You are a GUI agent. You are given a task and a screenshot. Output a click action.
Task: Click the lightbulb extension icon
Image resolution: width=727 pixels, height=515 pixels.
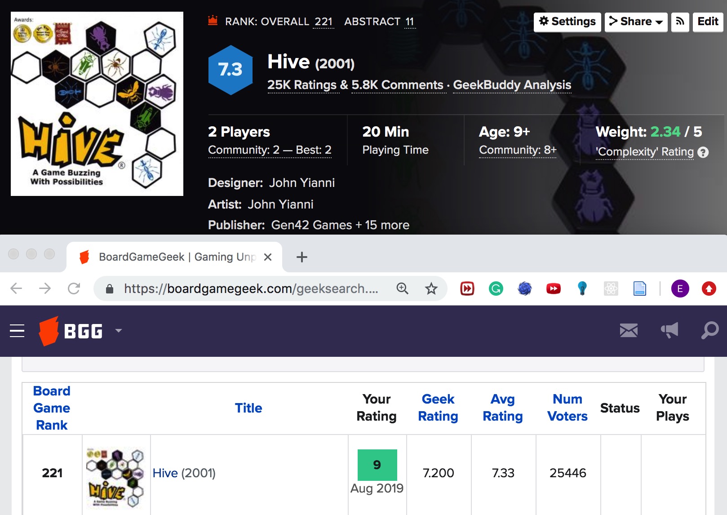[582, 289]
